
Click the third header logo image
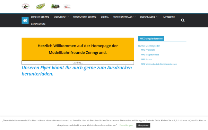[55, 6]
